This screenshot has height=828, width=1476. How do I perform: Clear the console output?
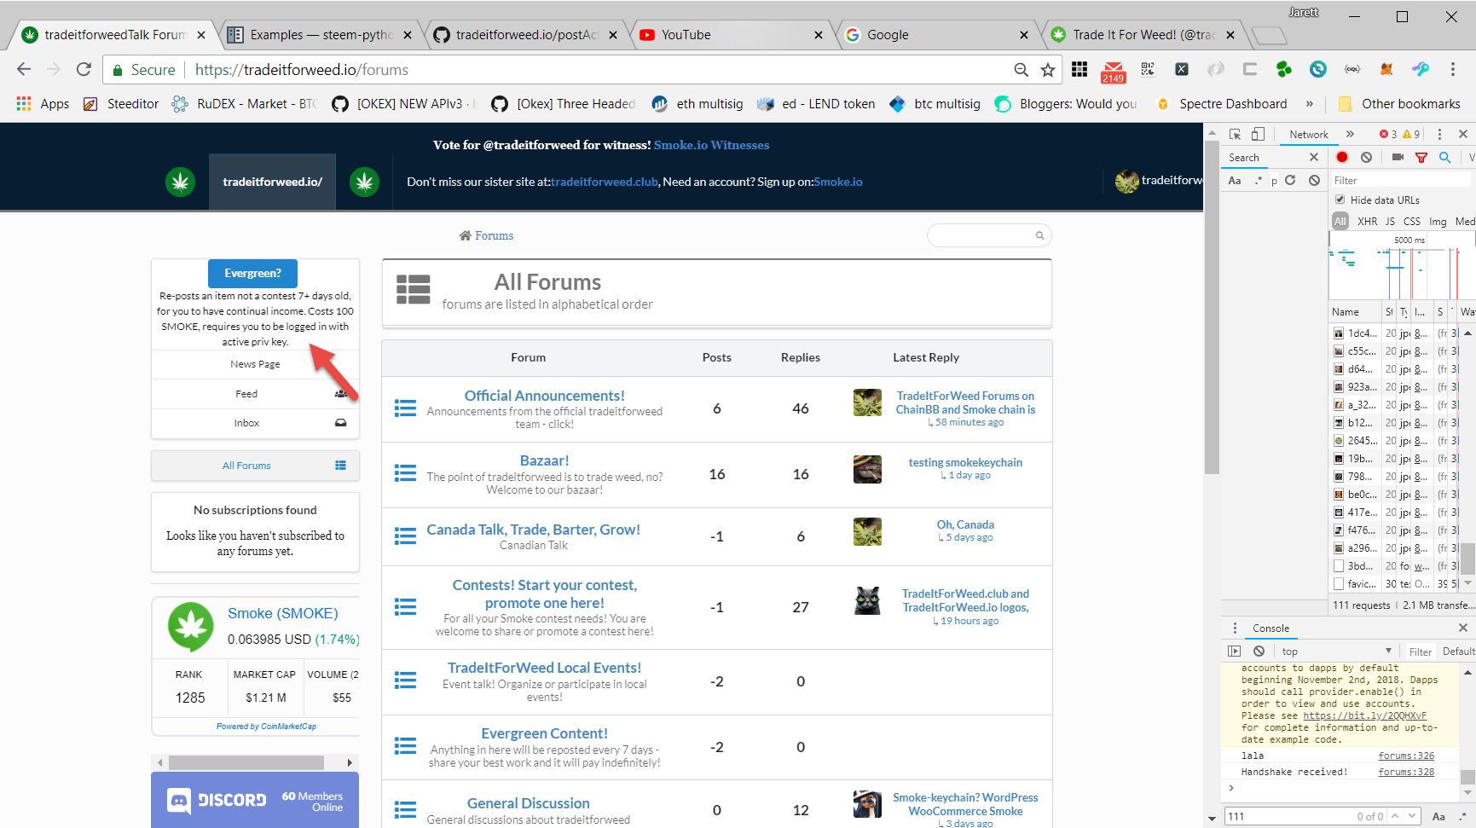pyautogui.click(x=1259, y=651)
